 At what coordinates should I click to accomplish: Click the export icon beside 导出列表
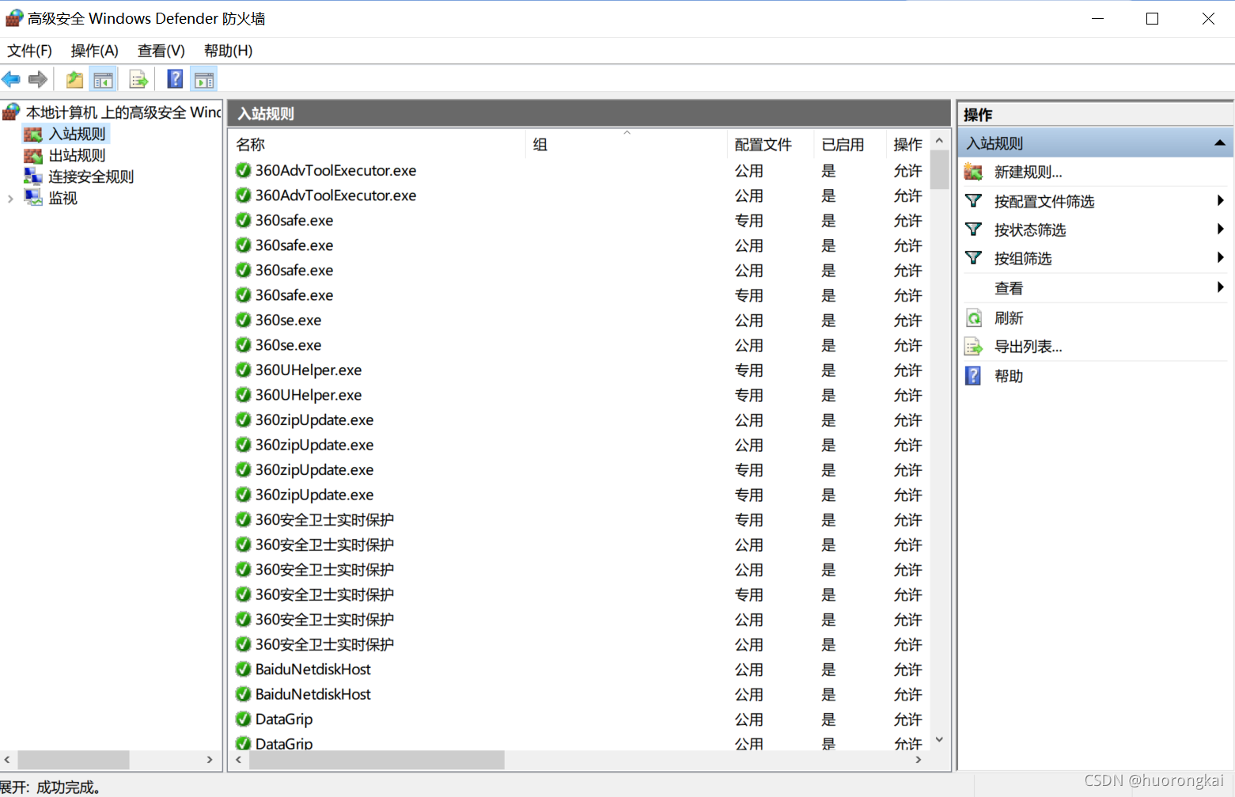pyautogui.click(x=974, y=347)
